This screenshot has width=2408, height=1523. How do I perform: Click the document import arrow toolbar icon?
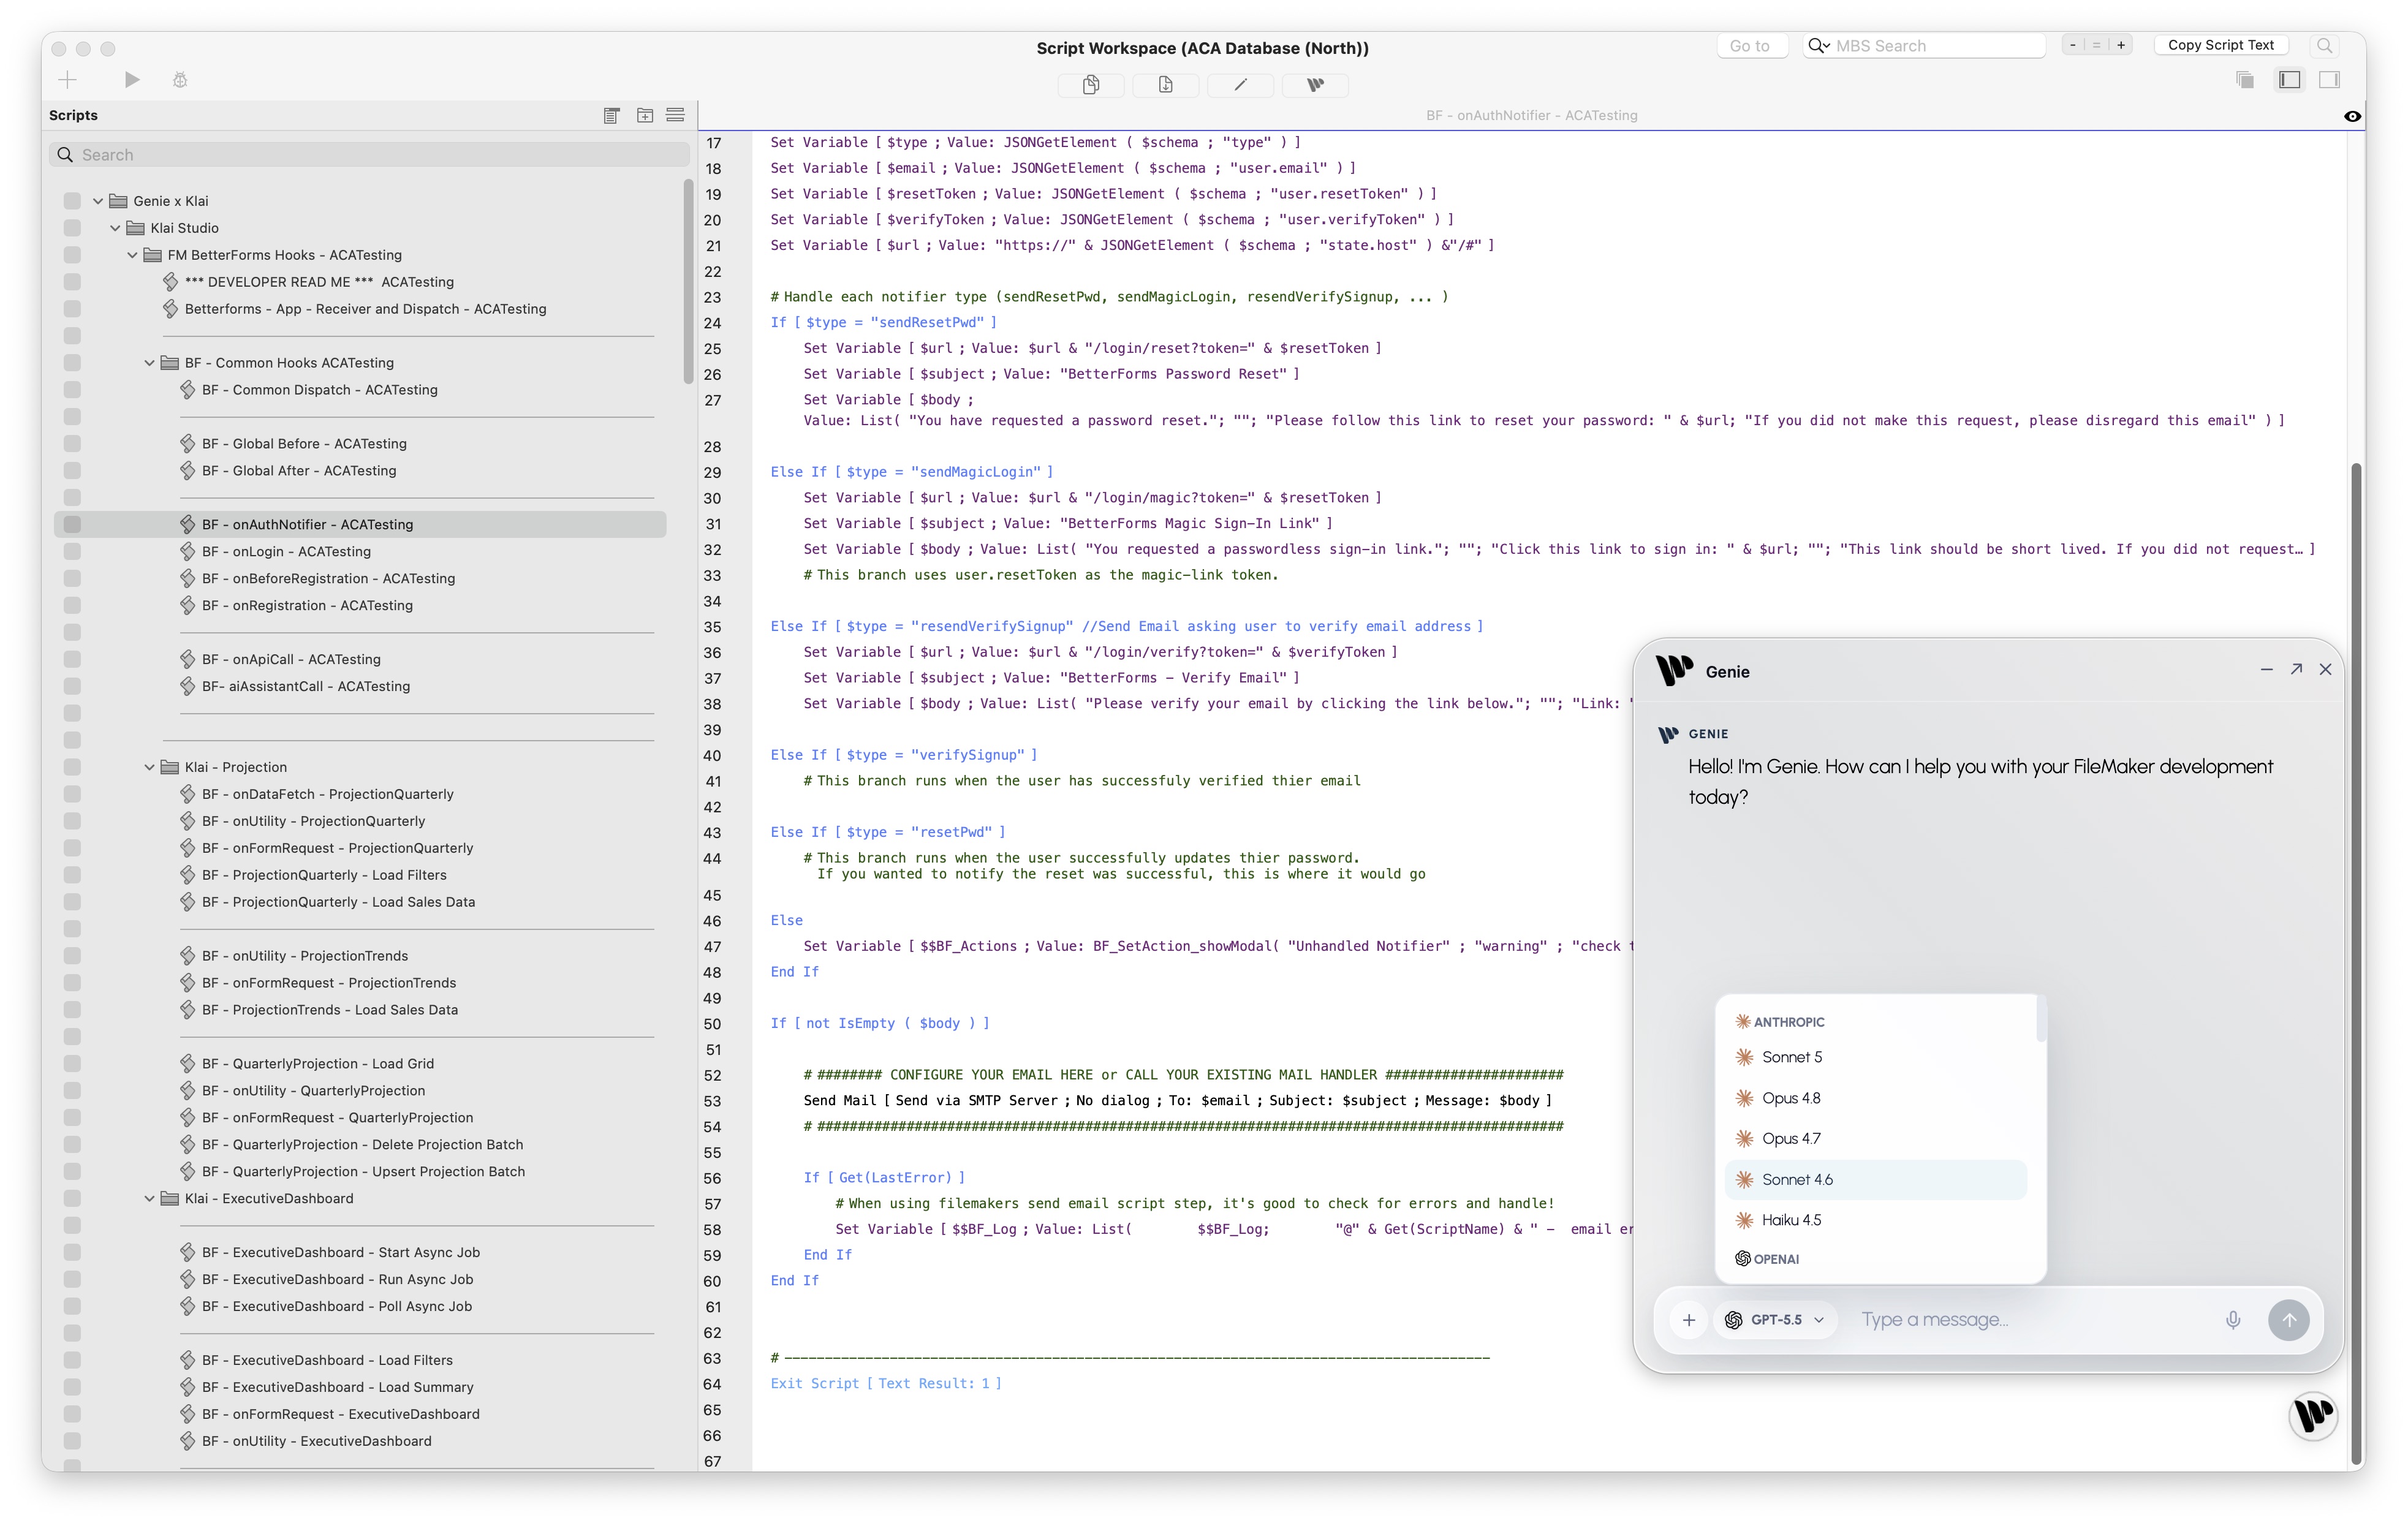point(1166,85)
